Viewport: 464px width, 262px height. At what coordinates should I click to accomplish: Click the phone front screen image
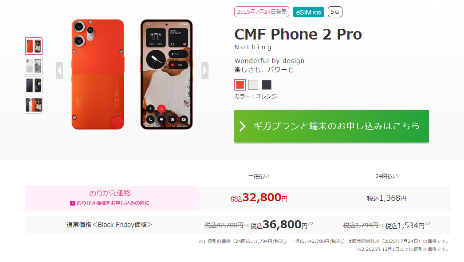pyautogui.click(x=167, y=75)
